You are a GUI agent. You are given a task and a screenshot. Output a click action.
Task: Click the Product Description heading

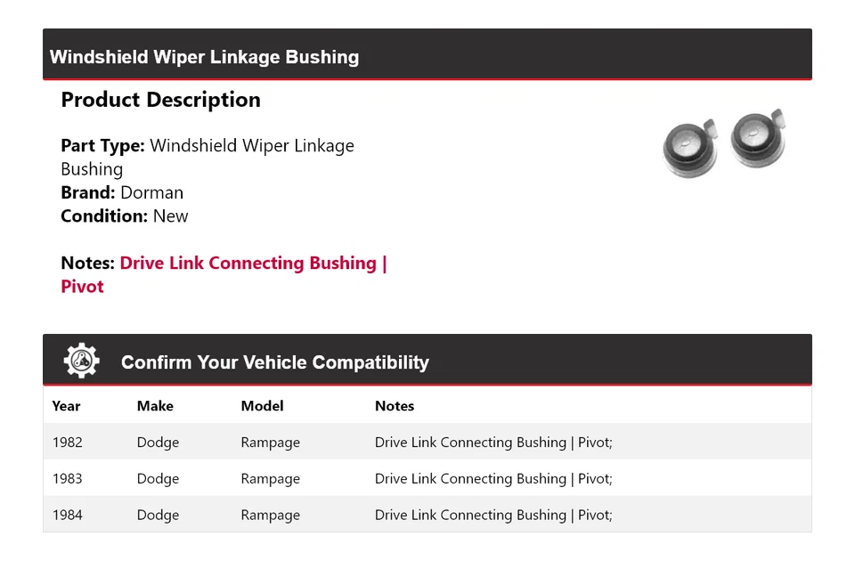(x=160, y=100)
